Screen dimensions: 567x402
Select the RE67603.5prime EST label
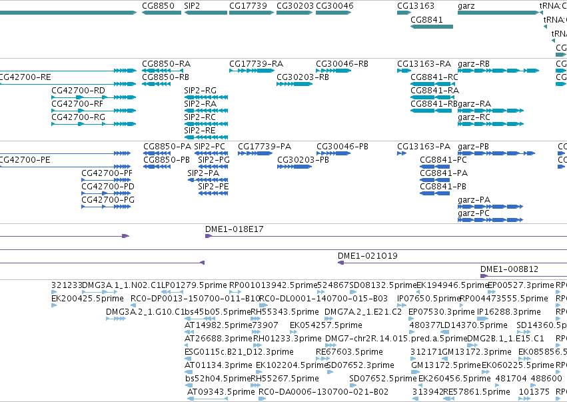click(349, 352)
